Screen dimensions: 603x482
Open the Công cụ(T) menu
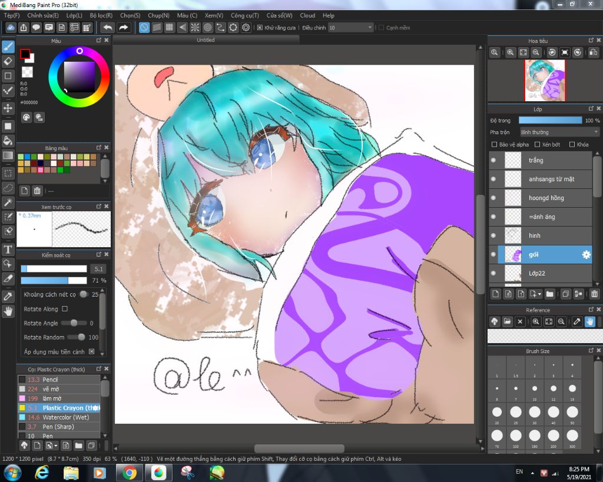(244, 15)
